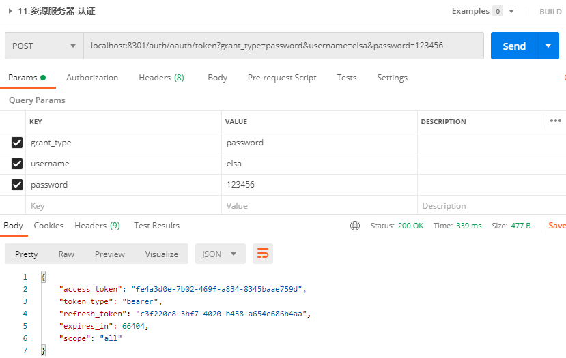This screenshot has width=566, height=358.
Task: Open the Examples dropdown arrow
Action: click(x=511, y=11)
